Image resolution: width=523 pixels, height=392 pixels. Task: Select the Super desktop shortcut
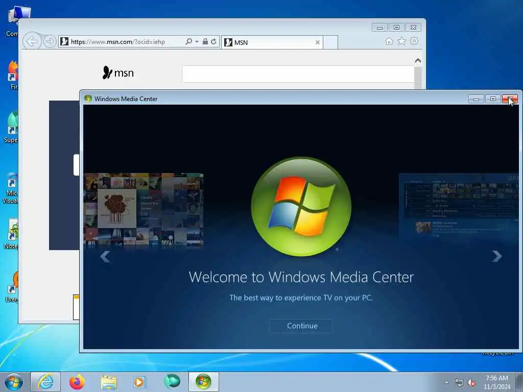pyautogui.click(x=11, y=127)
